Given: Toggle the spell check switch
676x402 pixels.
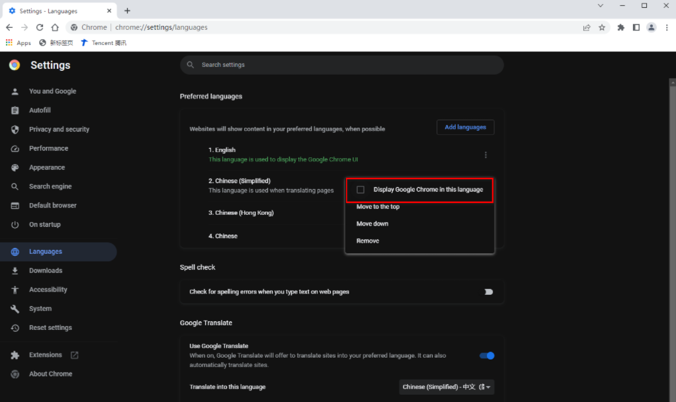Looking at the screenshot, I should click(x=487, y=292).
